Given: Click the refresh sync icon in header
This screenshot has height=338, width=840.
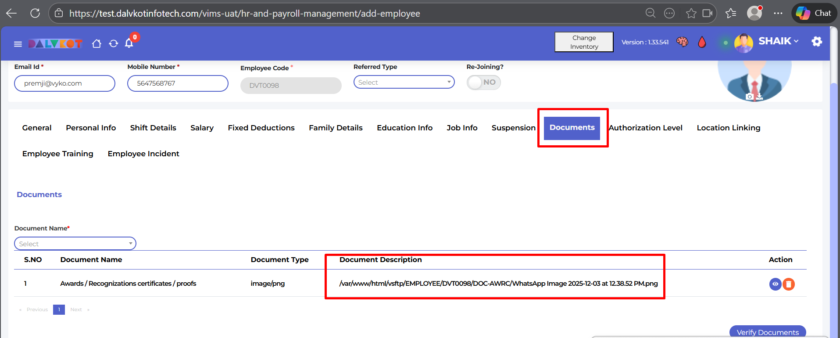Looking at the screenshot, I should pos(114,43).
